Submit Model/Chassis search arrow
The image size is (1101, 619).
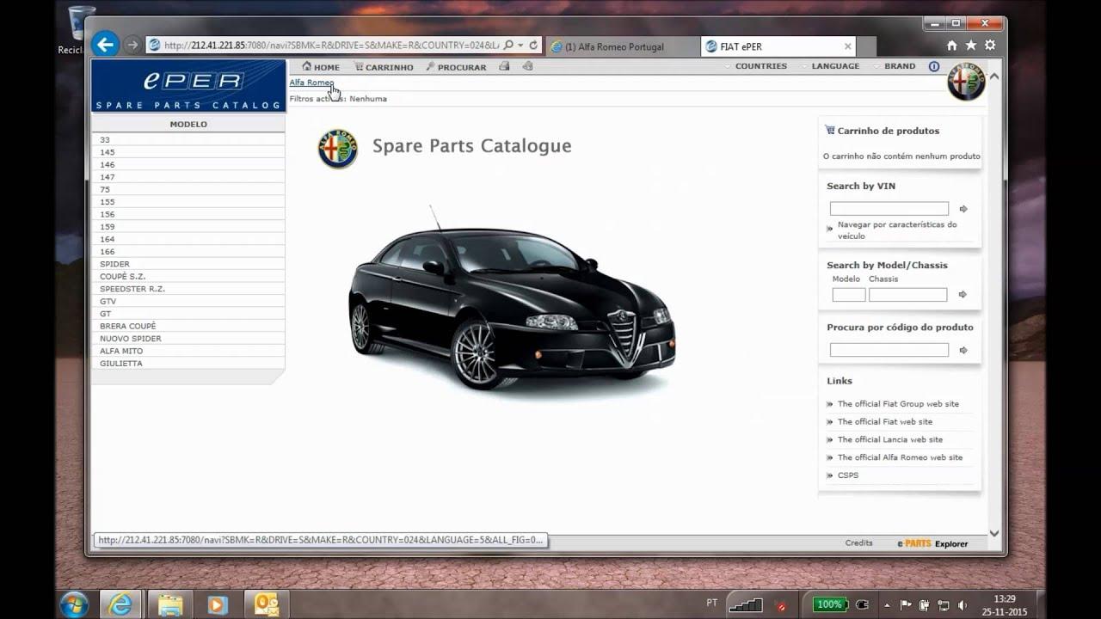coord(963,295)
